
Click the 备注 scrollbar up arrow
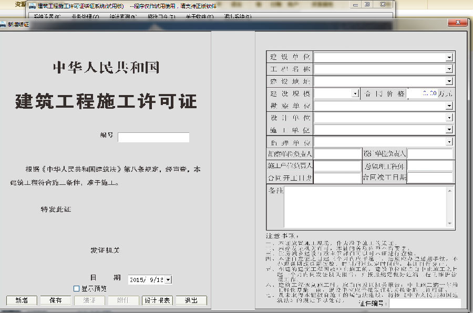[x=449, y=191]
